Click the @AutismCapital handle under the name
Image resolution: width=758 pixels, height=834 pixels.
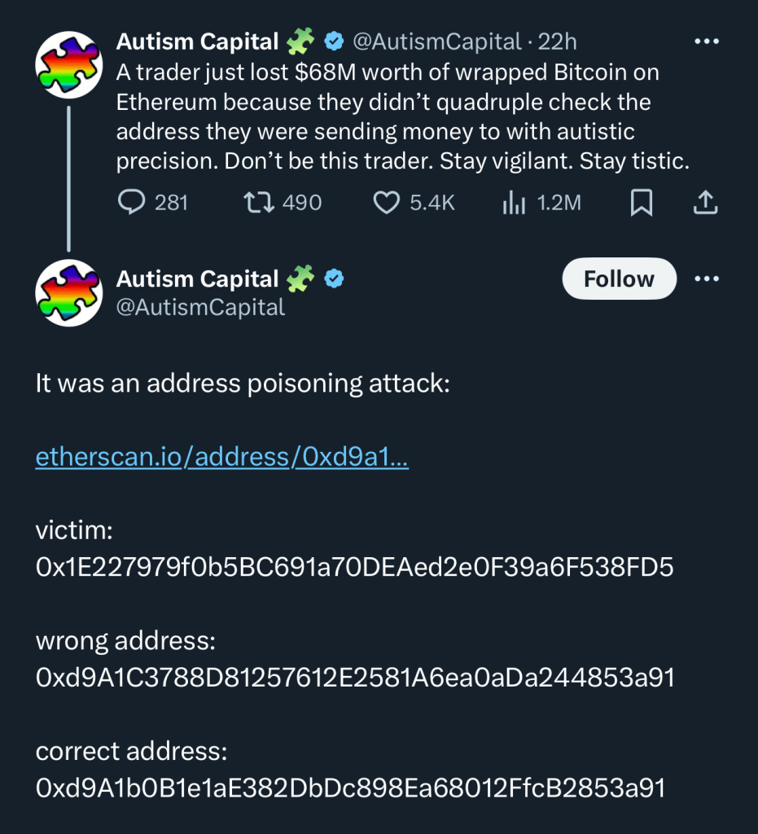200,307
